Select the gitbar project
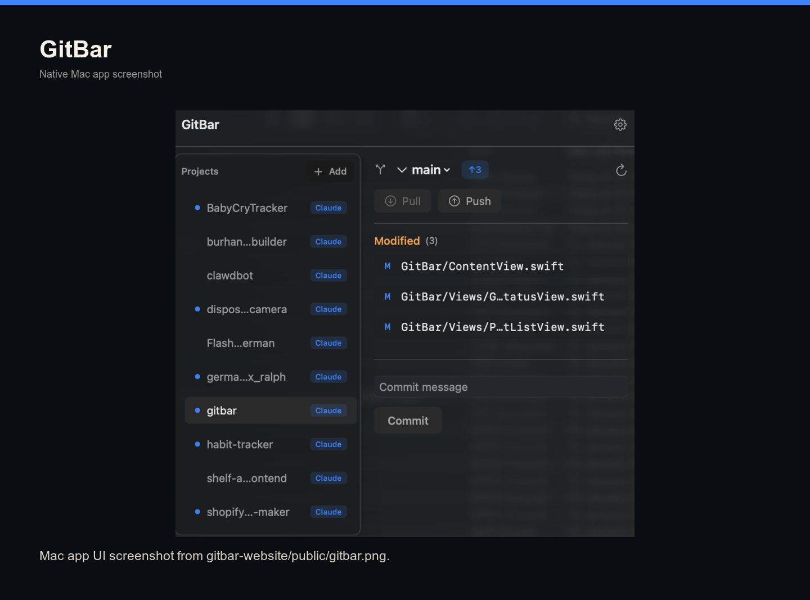Image resolution: width=810 pixels, height=600 pixels. point(271,410)
